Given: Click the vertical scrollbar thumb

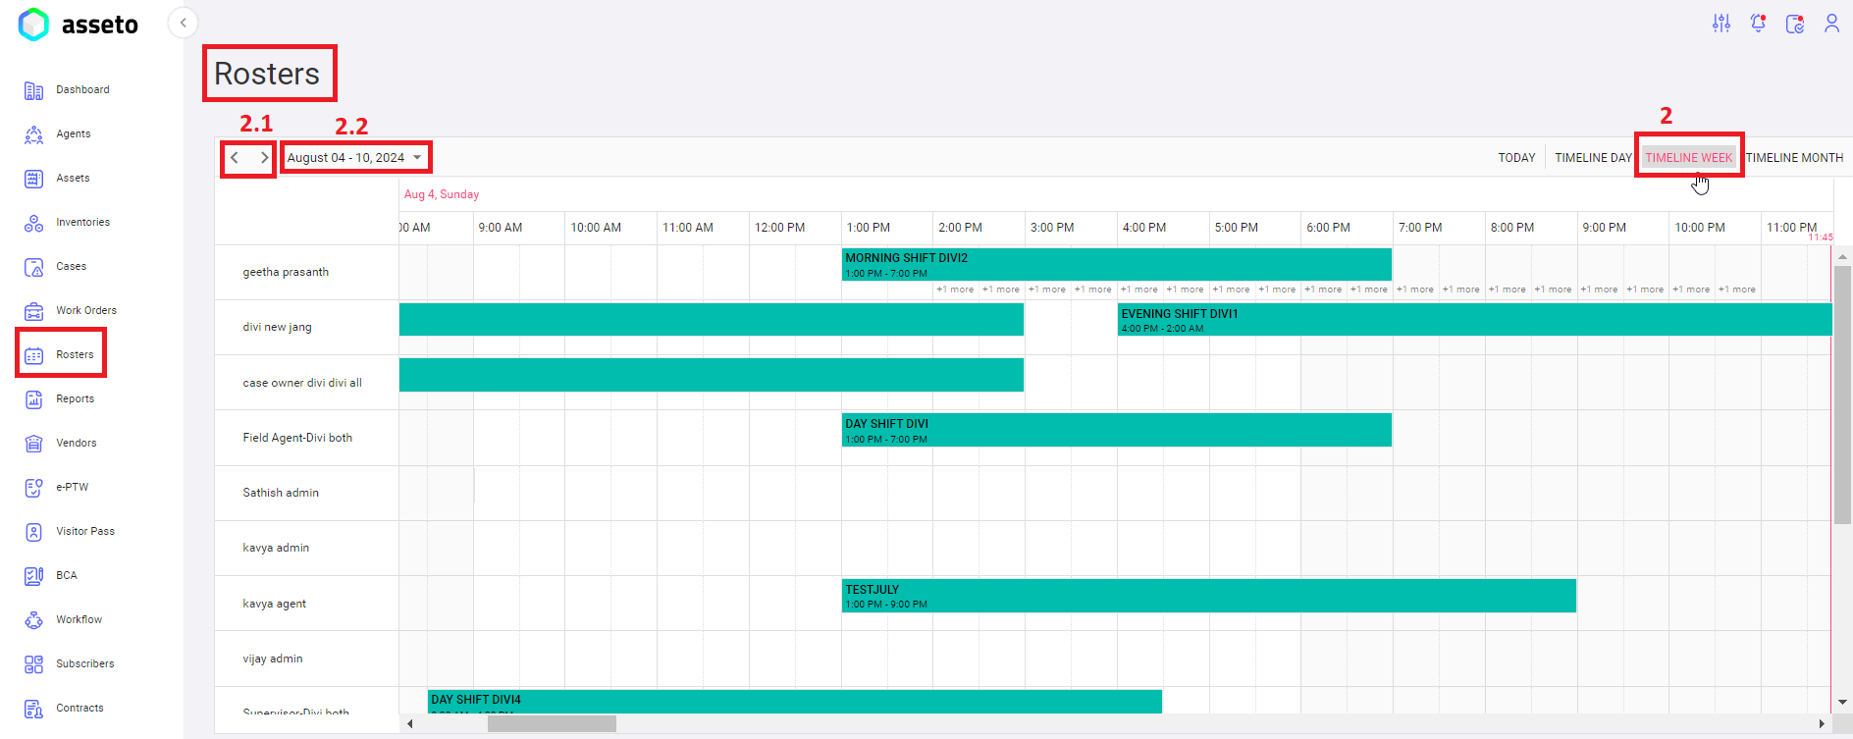Looking at the screenshot, I should point(1842,395).
